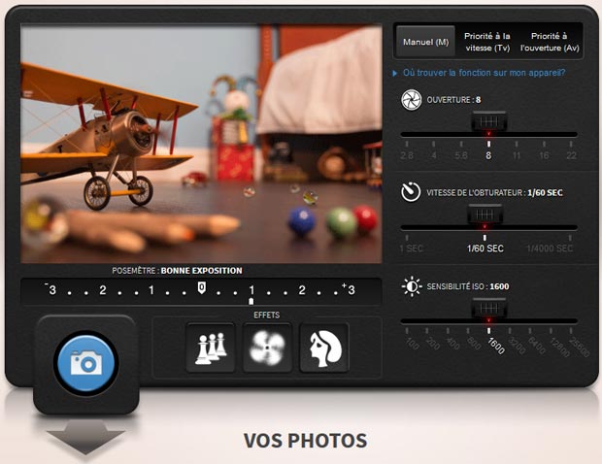
Task: Click the 'VOS PHOTOS' heading
Action: pyautogui.click(x=306, y=440)
